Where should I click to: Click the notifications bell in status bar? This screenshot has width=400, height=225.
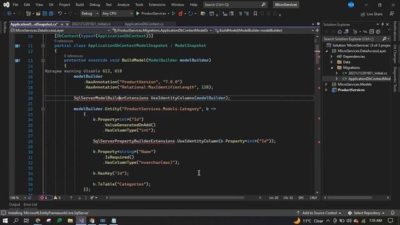coord(392,212)
